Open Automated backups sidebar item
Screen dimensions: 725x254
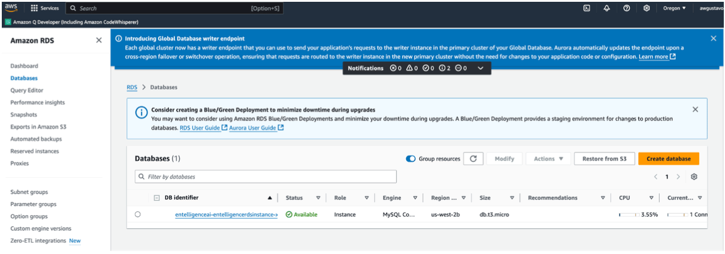[36, 139]
